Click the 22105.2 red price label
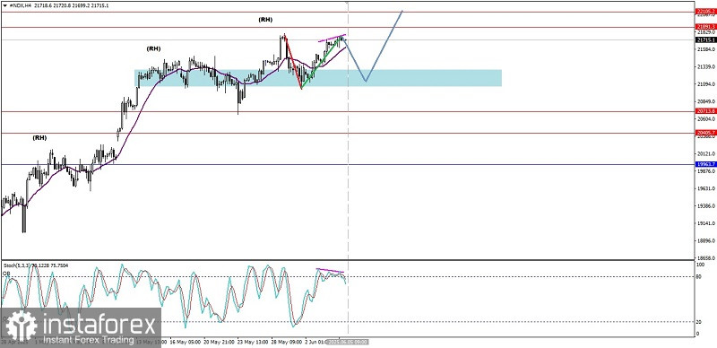 point(705,12)
